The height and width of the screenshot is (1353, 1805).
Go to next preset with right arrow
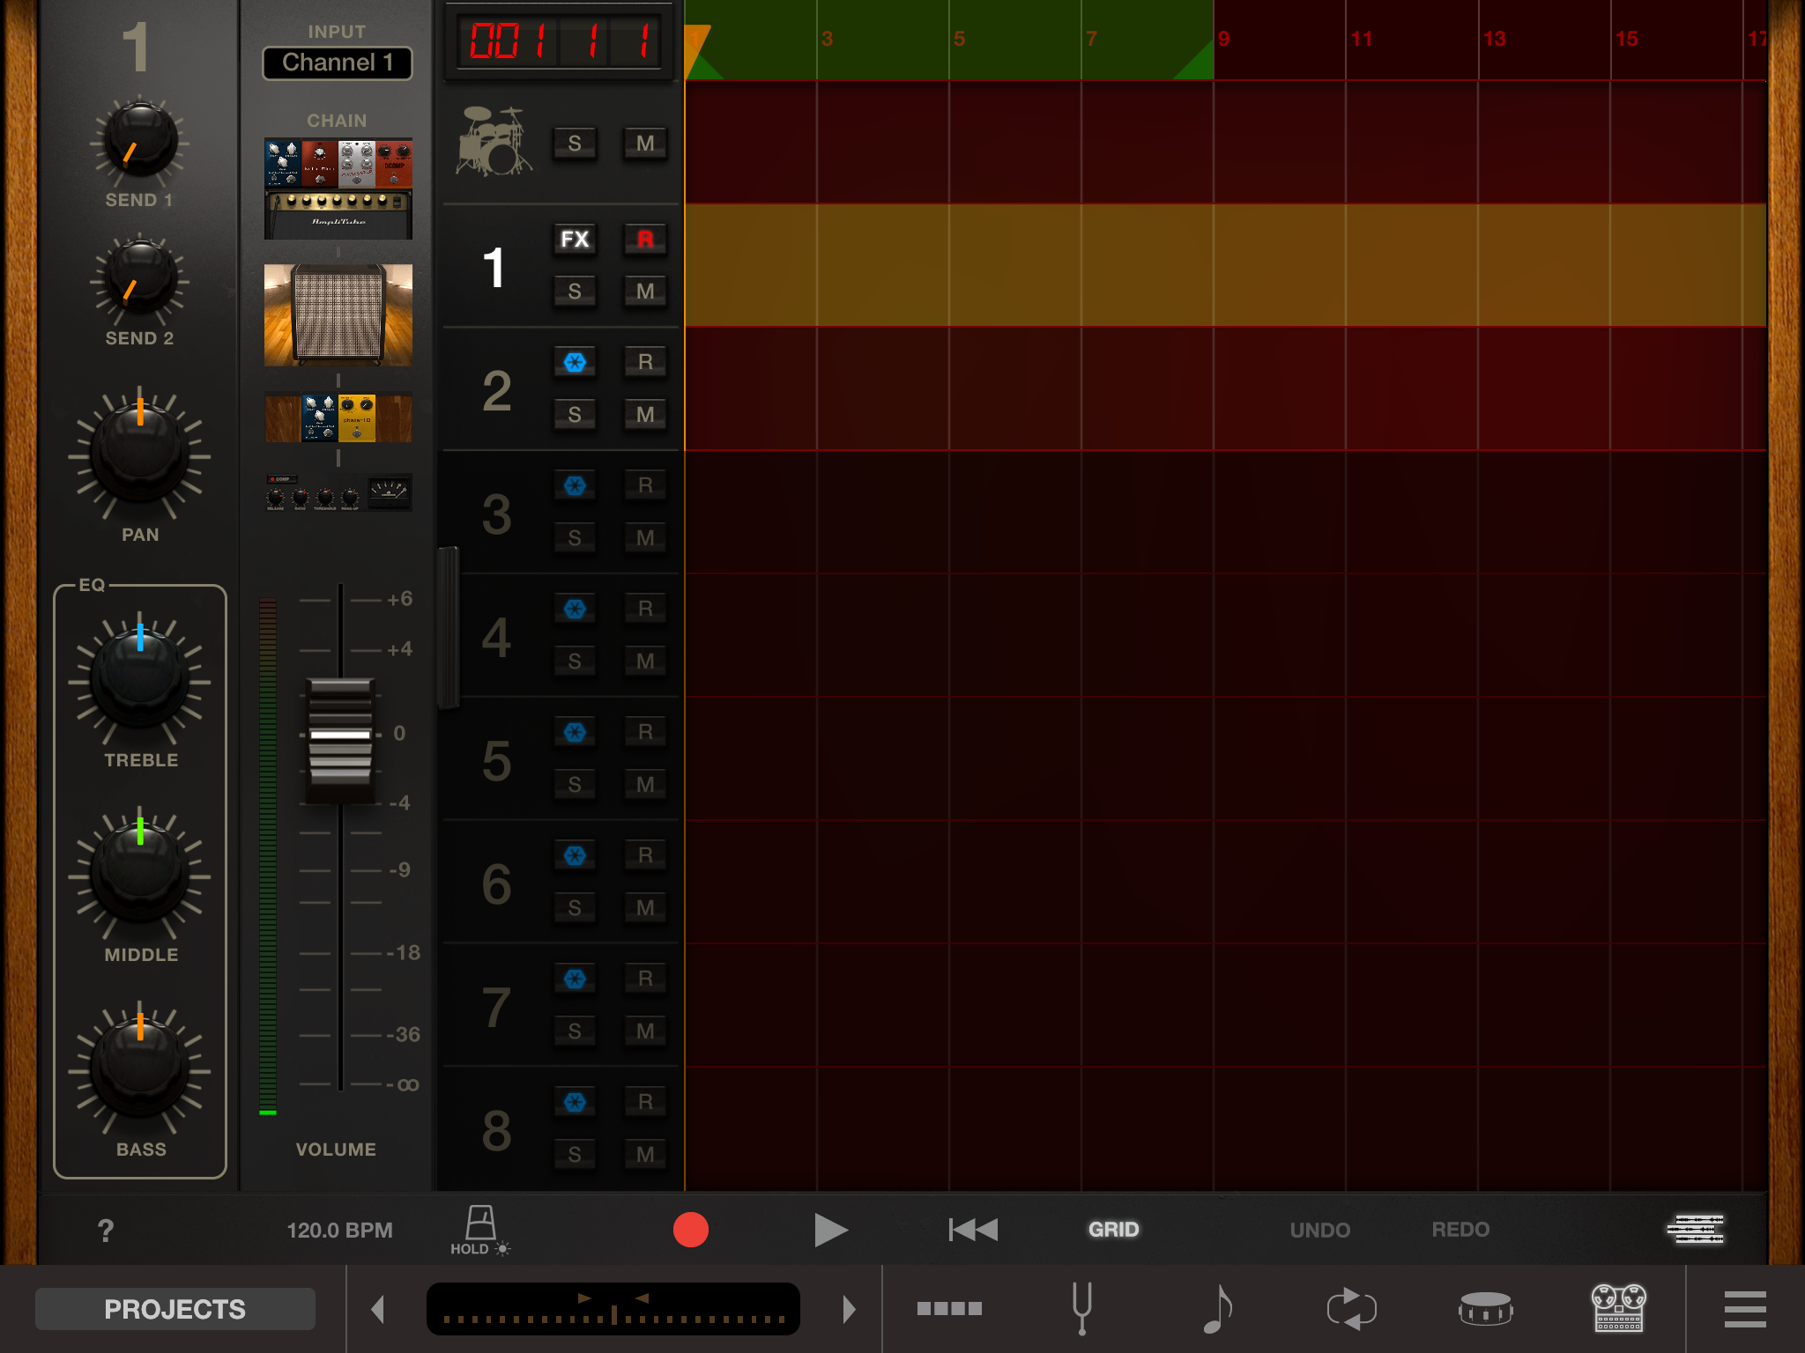(x=849, y=1309)
